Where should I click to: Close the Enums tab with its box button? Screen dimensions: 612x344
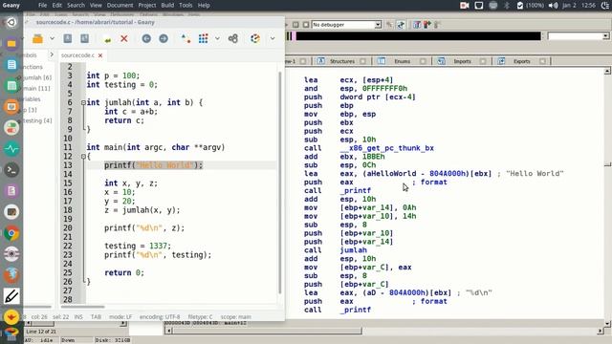click(x=423, y=61)
